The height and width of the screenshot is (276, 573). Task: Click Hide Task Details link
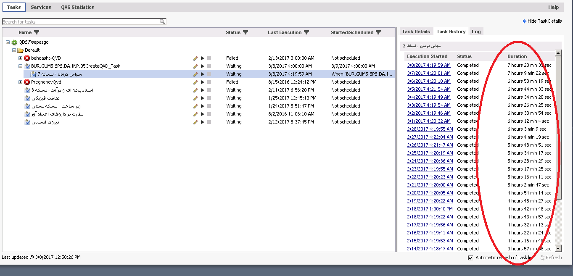pyautogui.click(x=544, y=21)
